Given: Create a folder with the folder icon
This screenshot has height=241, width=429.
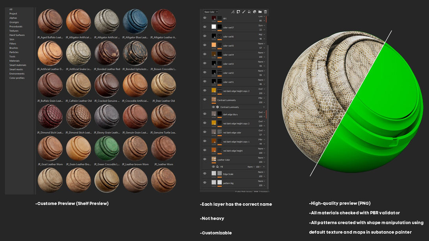Looking at the screenshot, I should pyautogui.click(x=260, y=12).
